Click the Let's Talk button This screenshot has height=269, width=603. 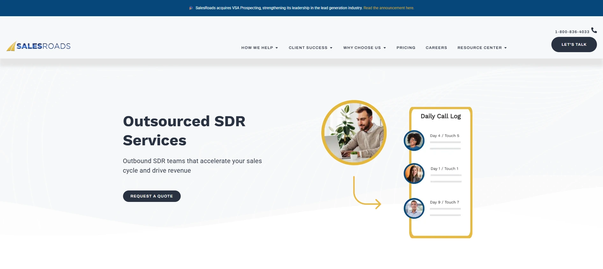click(574, 45)
